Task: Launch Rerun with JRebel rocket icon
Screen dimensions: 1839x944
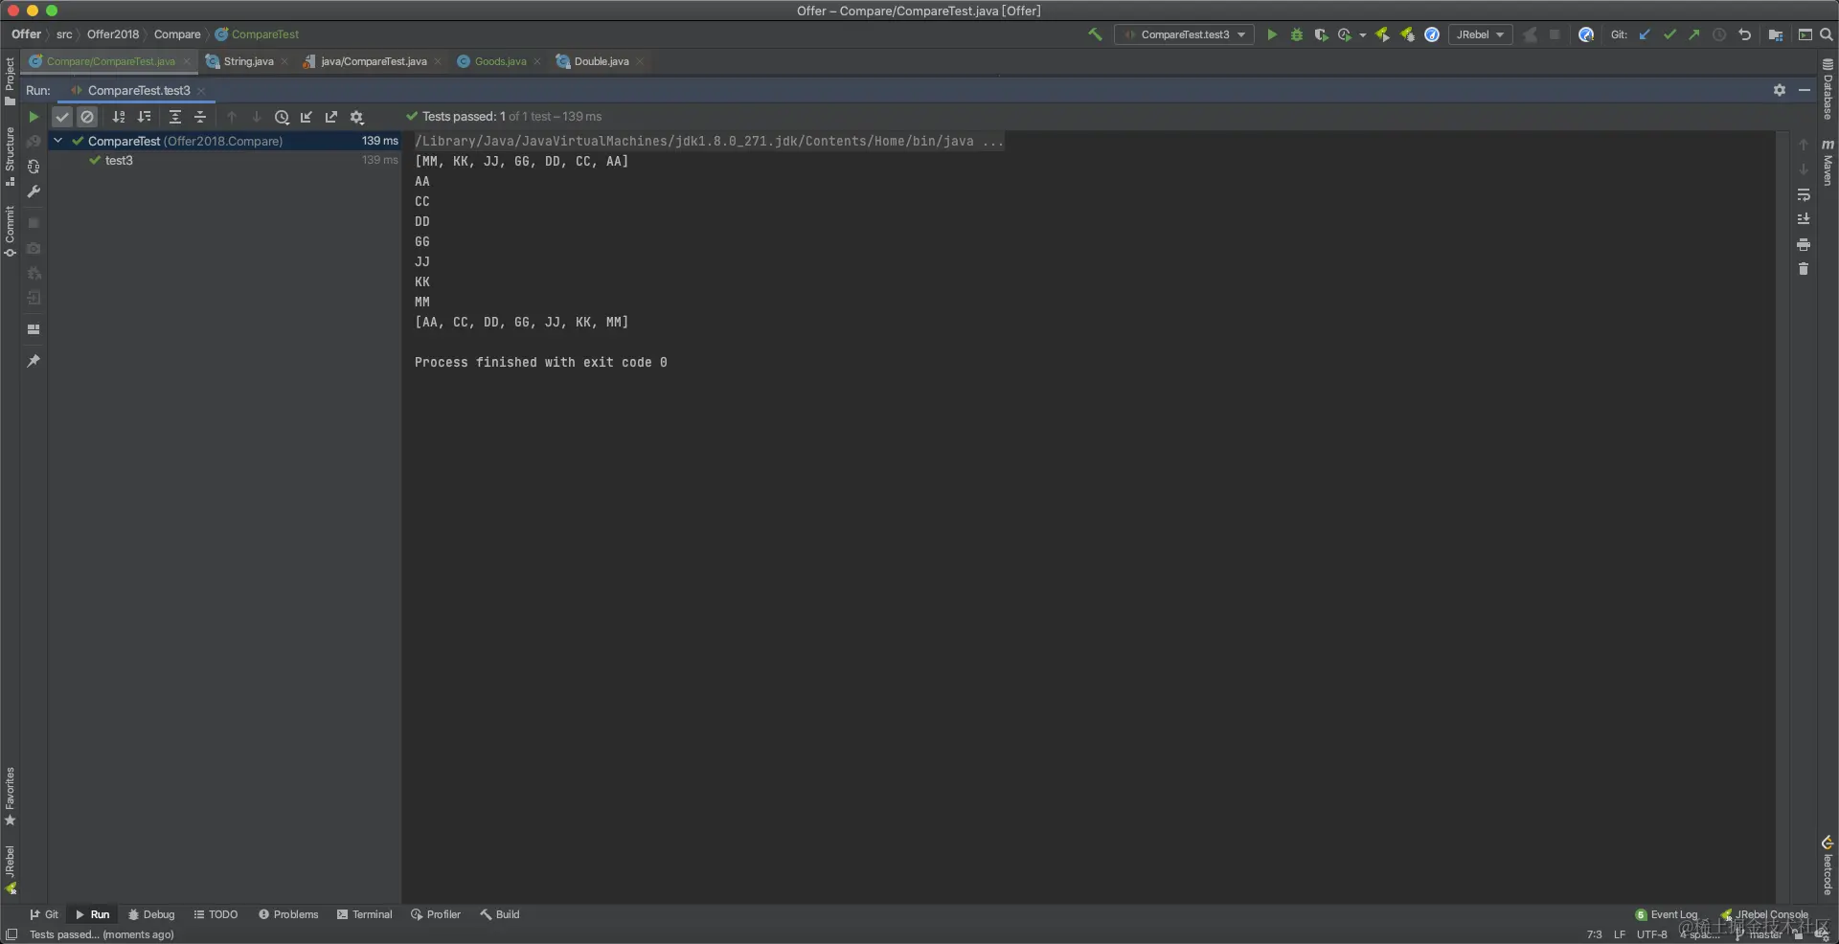Action: [x=1382, y=34]
